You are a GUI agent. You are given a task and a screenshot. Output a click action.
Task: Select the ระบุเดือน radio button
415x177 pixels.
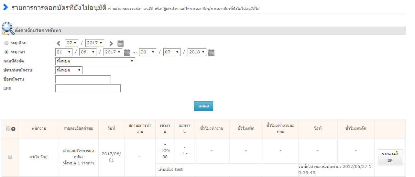coord(6,43)
